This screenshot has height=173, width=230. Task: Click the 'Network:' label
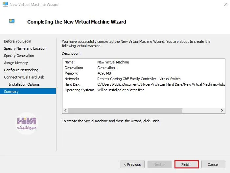(72, 79)
